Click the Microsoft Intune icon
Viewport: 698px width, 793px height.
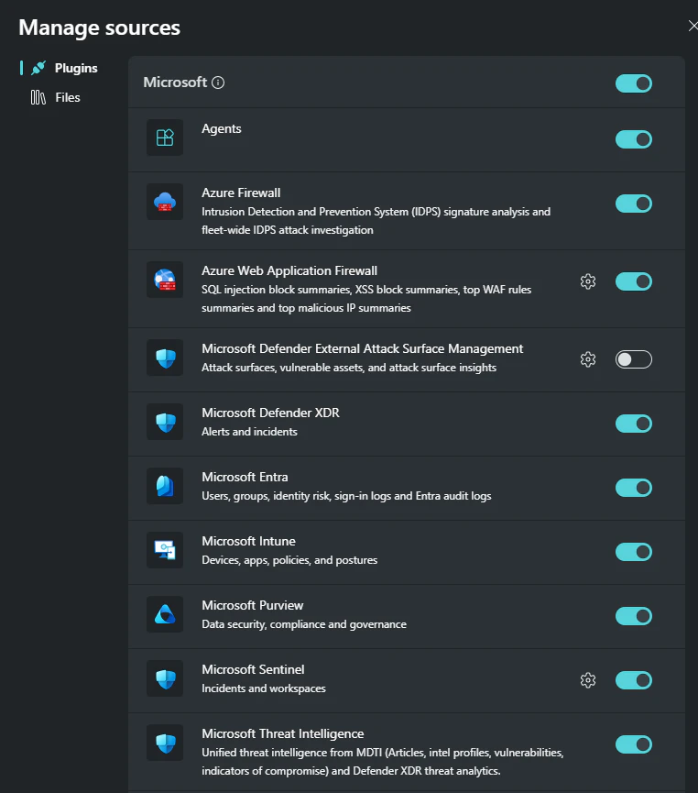[x=165, y=550]
